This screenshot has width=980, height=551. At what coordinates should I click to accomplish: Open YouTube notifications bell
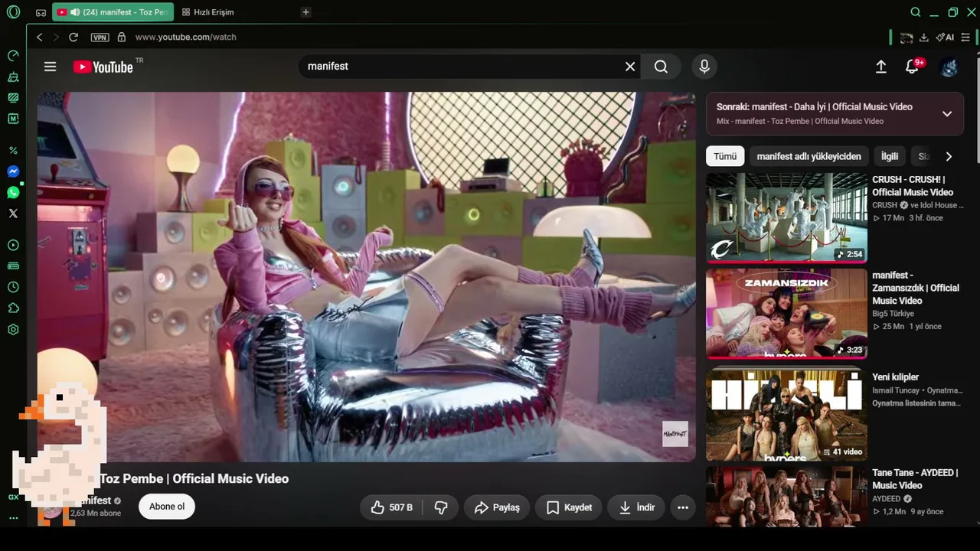point(912,67)
